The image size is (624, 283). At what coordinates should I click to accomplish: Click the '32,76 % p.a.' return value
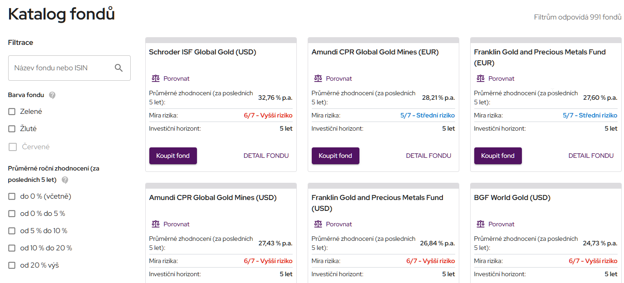coord(275,98)
